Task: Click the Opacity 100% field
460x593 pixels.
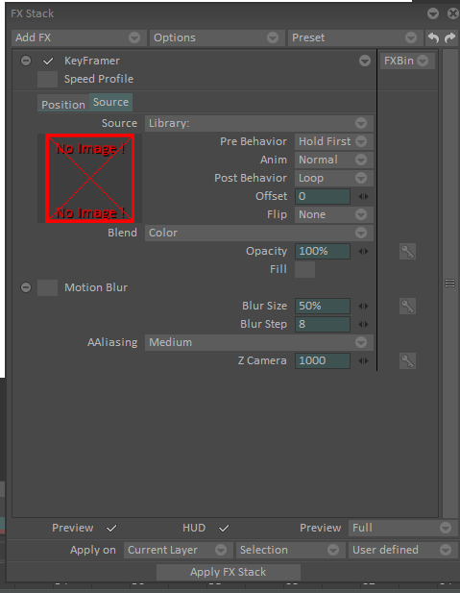Action: coord(323,252)
